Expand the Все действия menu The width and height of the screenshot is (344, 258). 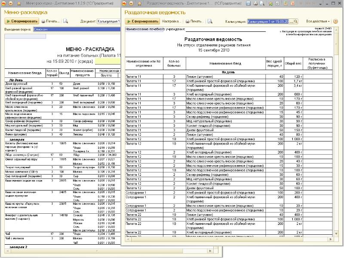click(x=318, y=21)
